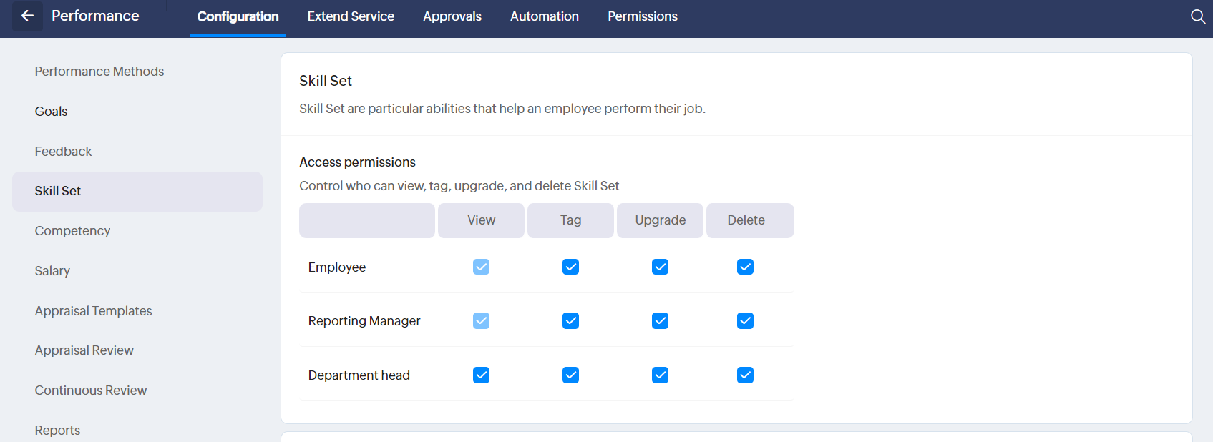This screenshot has width=1213, height=442.
Task: Open the Approvals tab
Action: coord(452,16)
